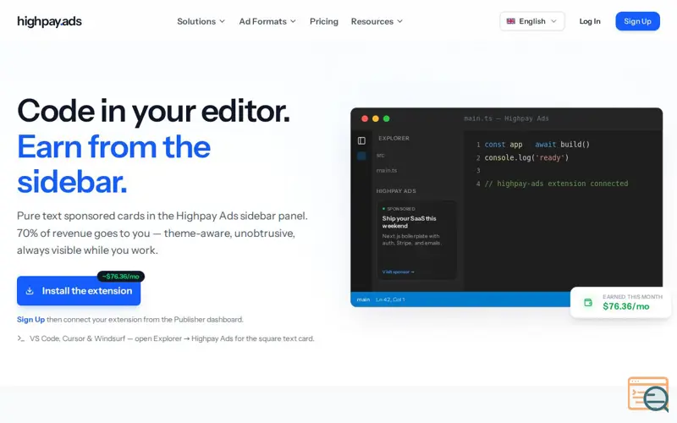Open the Resources menu
This screenshot has height=423, width=677.
tap(377, 21)
